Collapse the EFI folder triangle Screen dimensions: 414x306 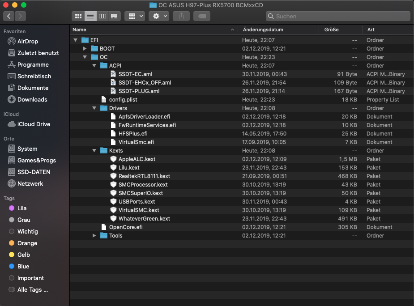click(76, 40)
